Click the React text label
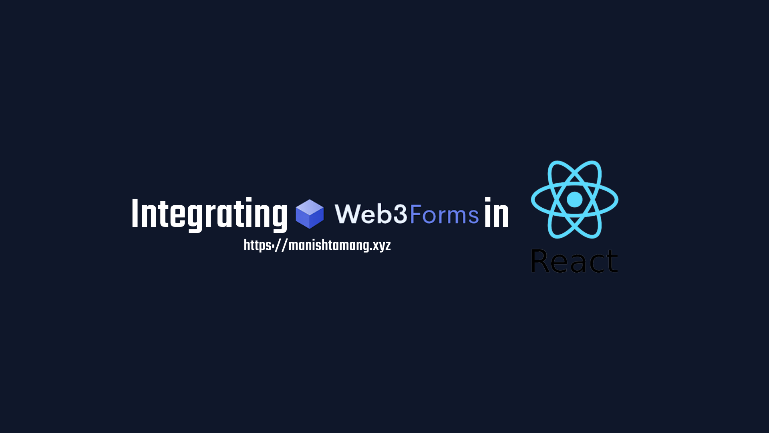This screenshot has width=769, height=433. pyautogui.click(x=575, y=261)
